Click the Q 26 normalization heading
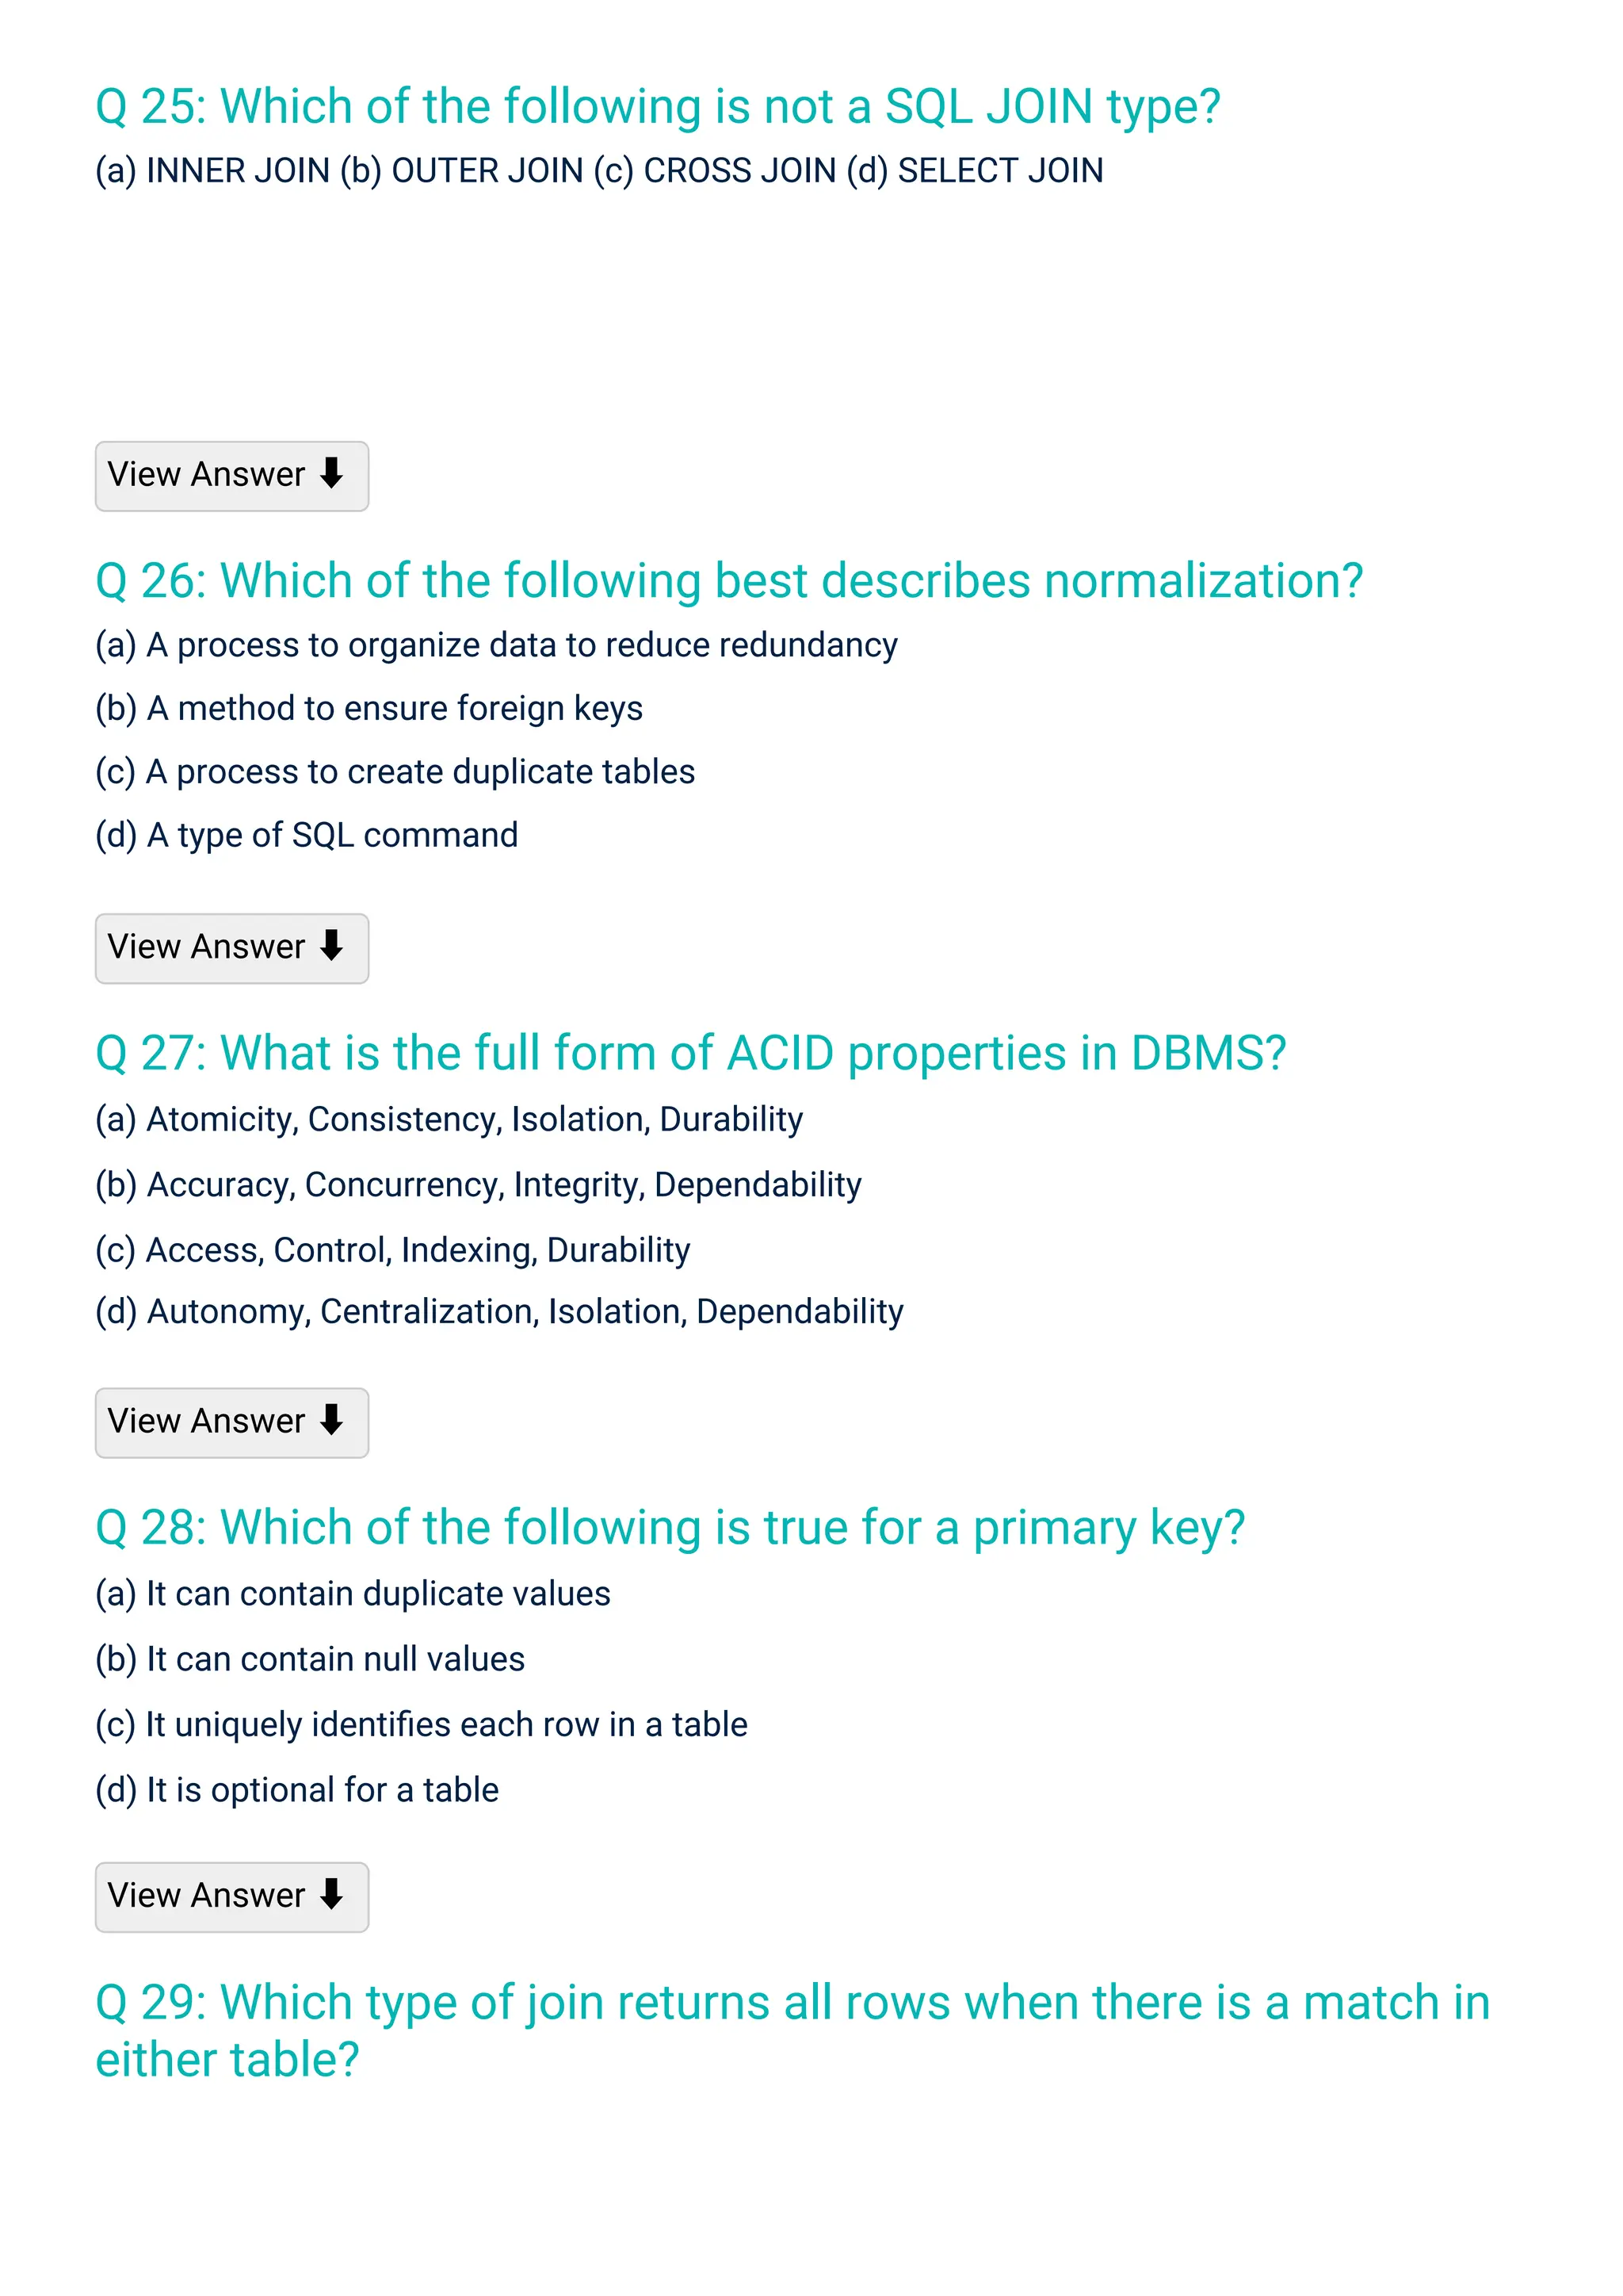Viewport: 1623px width, 2296px height. 728,580
